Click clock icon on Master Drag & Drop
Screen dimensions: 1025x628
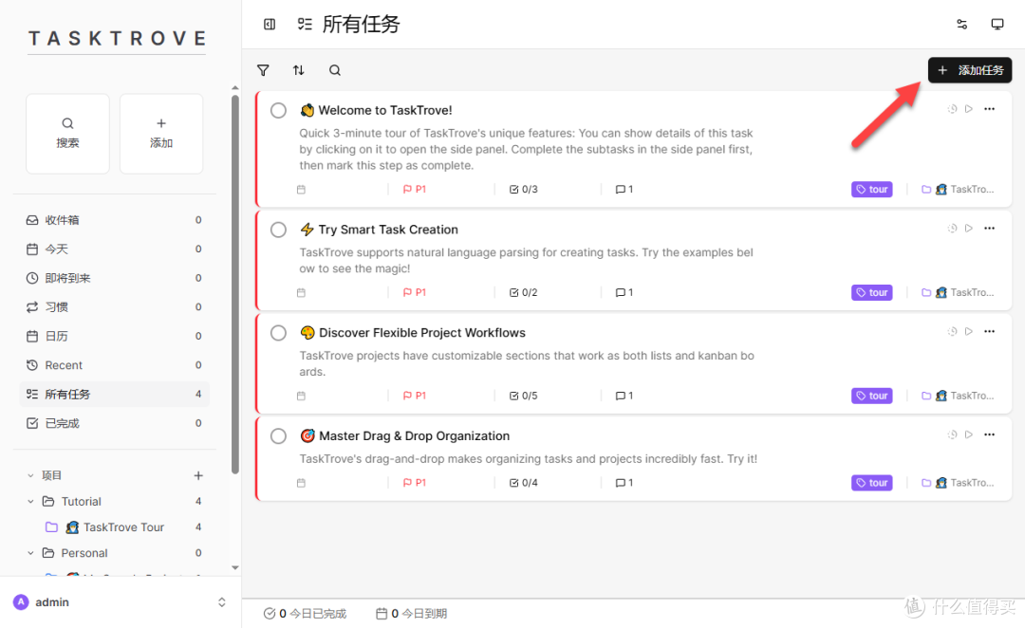pos(952,434)
